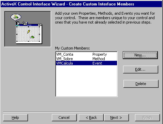The image size is (163, 124).
Task: Click the 'Property' type of VM_Conta
Action: 100,54
